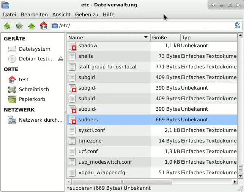
Task: Open the Ansicht menu
Action: click(61, 14)
